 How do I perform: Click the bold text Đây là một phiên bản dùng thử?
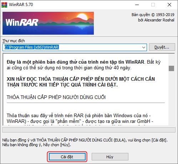pos(75,62)
